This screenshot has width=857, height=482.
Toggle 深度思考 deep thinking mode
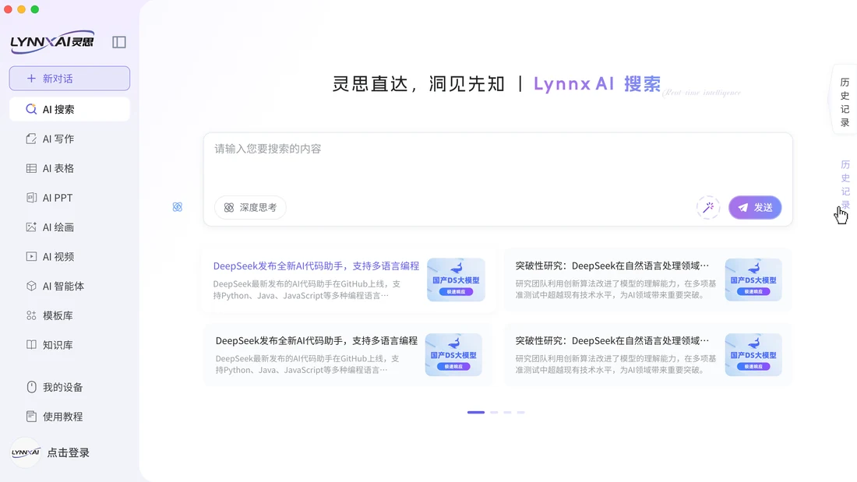tap(250, 208)
